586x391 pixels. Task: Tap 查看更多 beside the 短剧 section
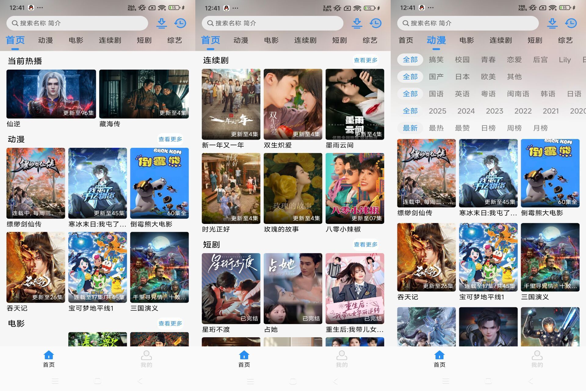(365, 244)
